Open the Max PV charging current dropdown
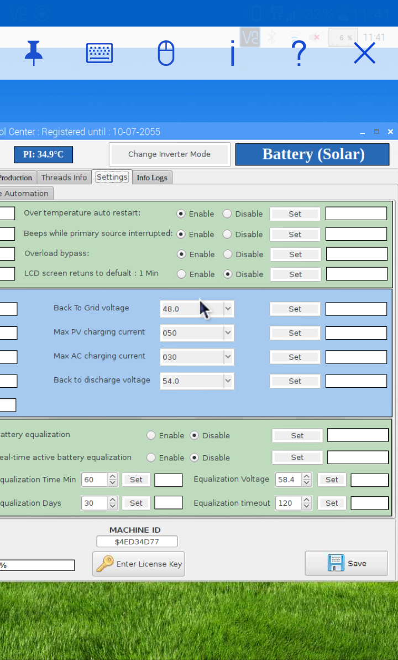 tap(228, 333)
